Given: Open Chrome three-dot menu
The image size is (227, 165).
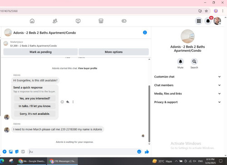Looking at the screenshot, I should [222, 11].
